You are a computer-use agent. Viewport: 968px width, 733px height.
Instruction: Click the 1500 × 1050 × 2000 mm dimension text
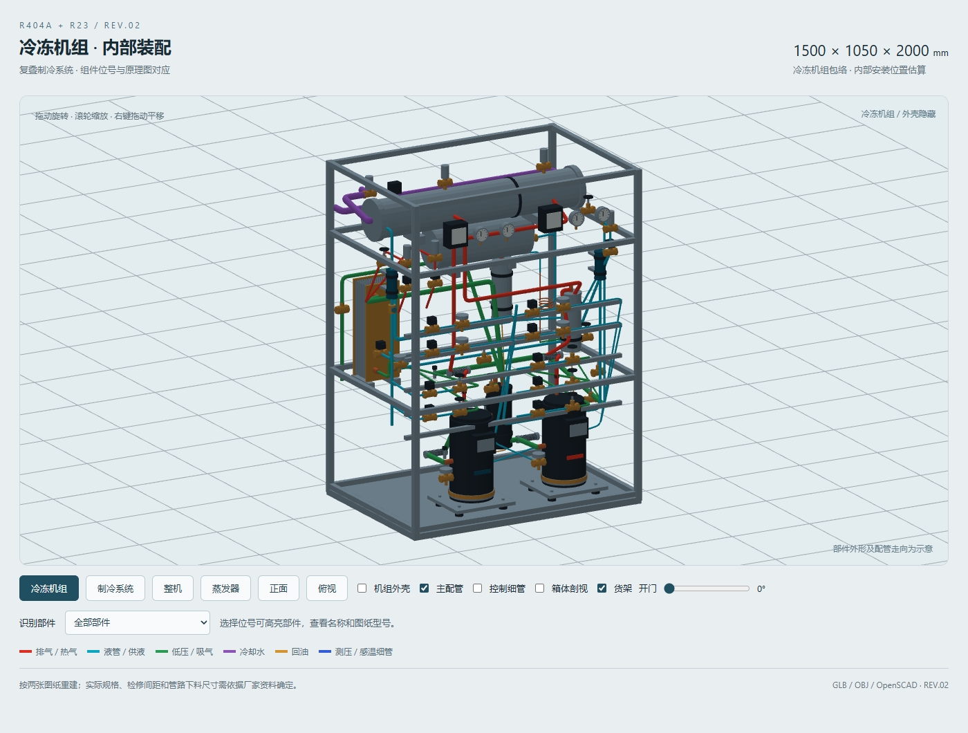(871, 50)
